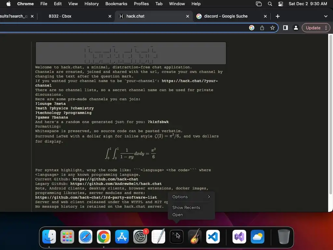Open Launchpad from the Dock
Viewport: 333px width, 250px height.
coord(67,236)
